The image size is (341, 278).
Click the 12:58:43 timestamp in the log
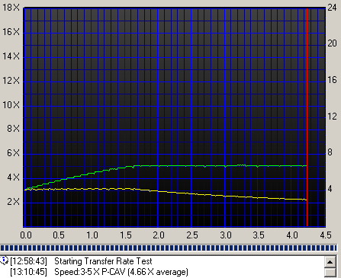28,261
